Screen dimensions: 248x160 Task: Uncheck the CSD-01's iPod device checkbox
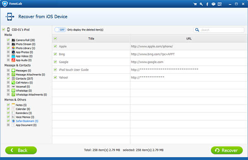tap(4, 29)
